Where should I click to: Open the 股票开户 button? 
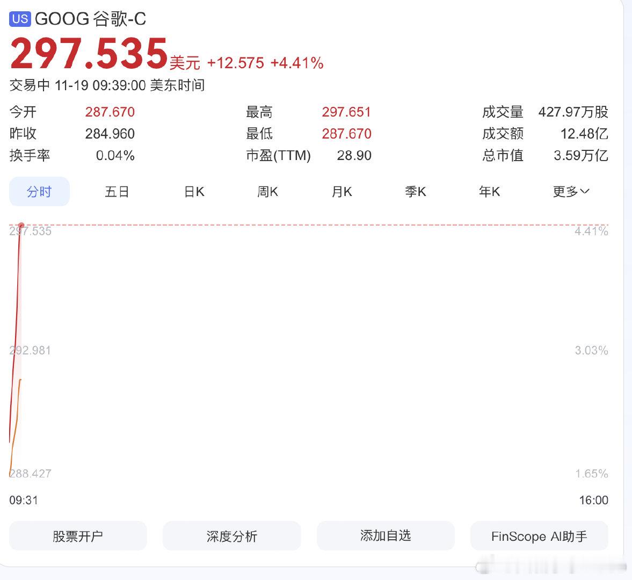pos(78,535)
